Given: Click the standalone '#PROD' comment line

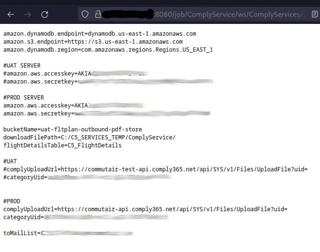Looking at the screenshot, I should (12, 201).
